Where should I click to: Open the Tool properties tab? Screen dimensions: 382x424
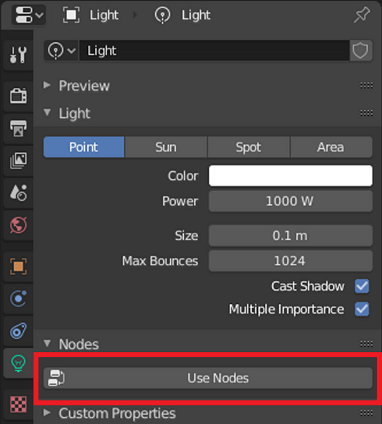click(18, 55)
